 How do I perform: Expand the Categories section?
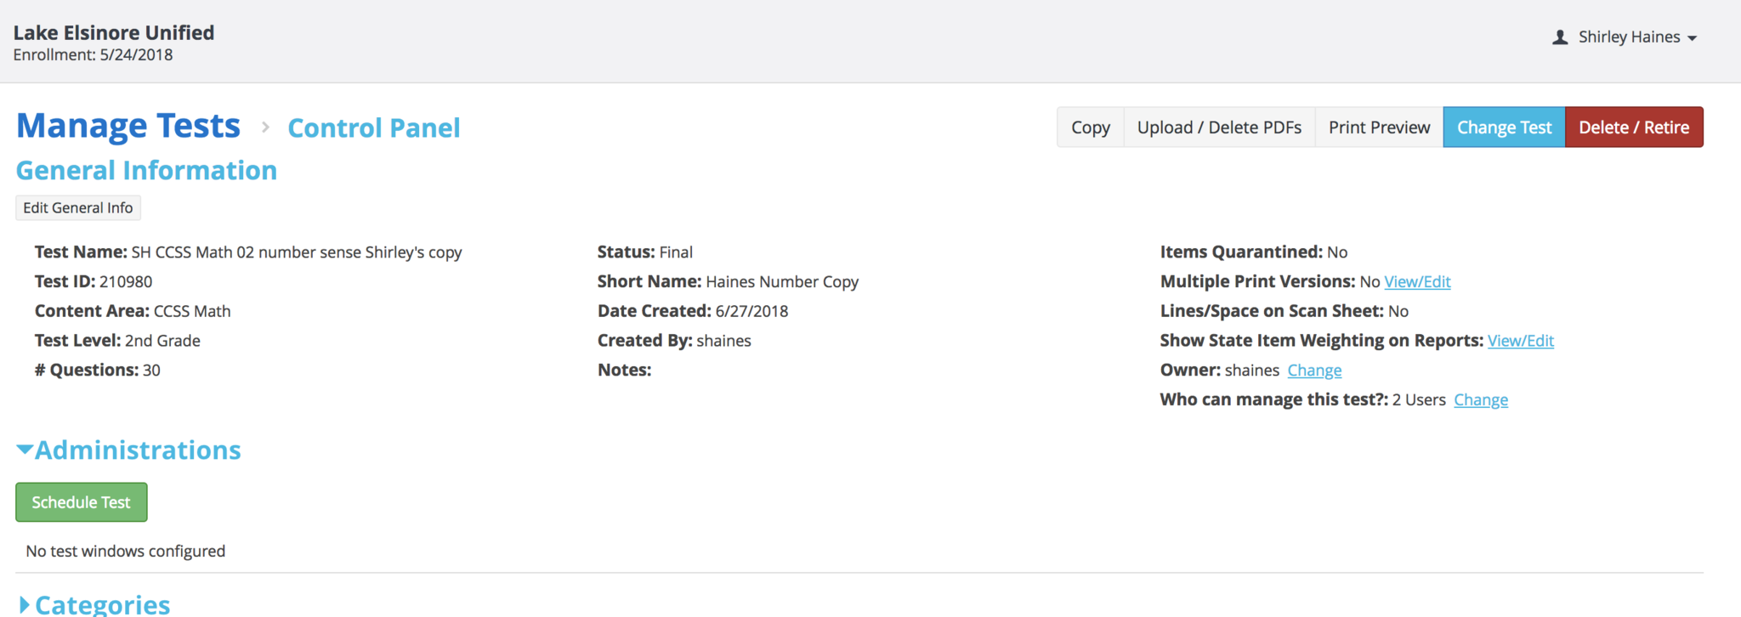pos(94,604)
